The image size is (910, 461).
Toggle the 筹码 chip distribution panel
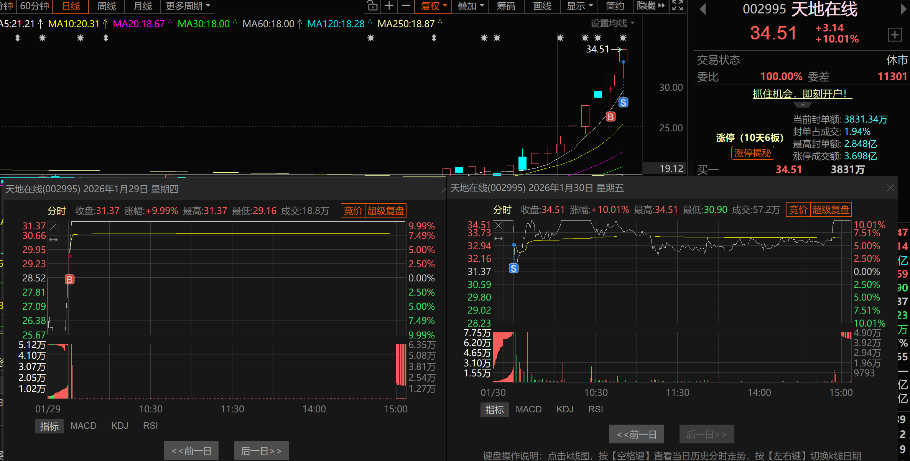[506, 6]
